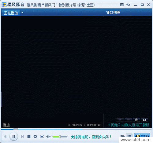Open file using the folder icon
153x143 pixels.
point(122,136)
